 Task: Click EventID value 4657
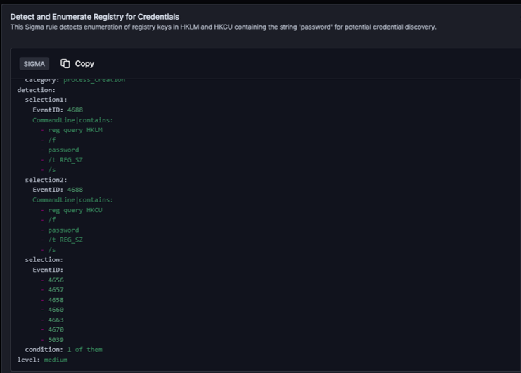coord(56,290)
